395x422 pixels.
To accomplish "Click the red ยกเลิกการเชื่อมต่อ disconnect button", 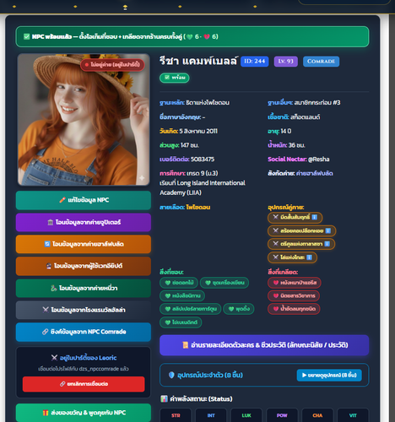I will (x=84, y=384).
